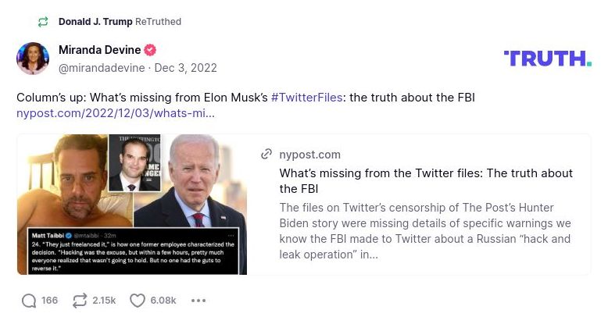Click the ReTruth arrows icon
Image resolution: width=608 pixels, height=324 pixels.
pos(79,301)
